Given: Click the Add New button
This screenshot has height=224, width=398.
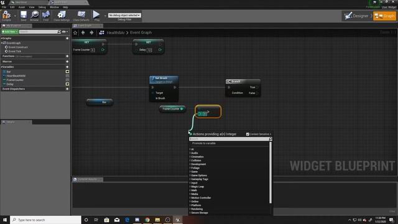Looking at the screenshot, I should pyautogui.click(x=10, y=32).
